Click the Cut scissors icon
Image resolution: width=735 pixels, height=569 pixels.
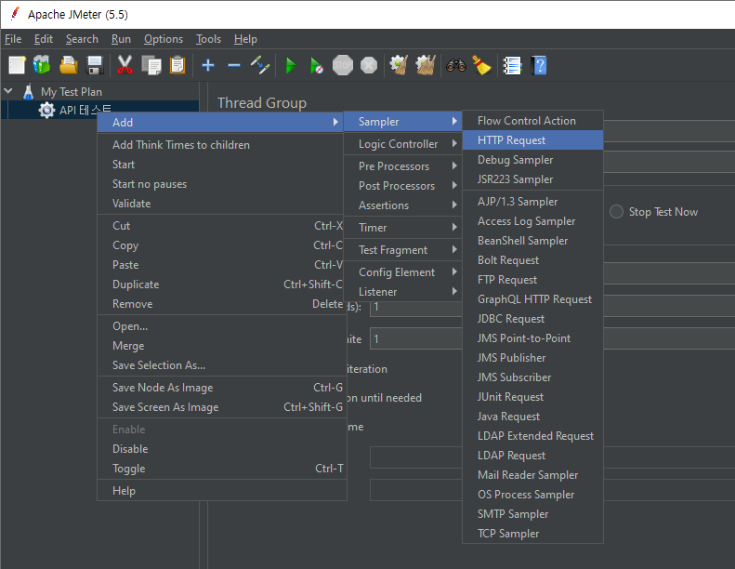click(x=125, y=65)
